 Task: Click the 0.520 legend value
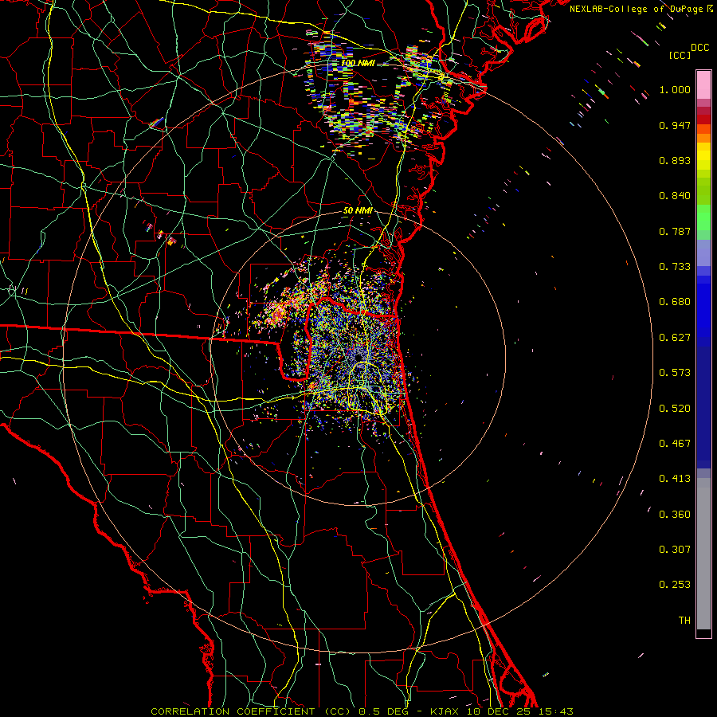(x=675, y=409)
